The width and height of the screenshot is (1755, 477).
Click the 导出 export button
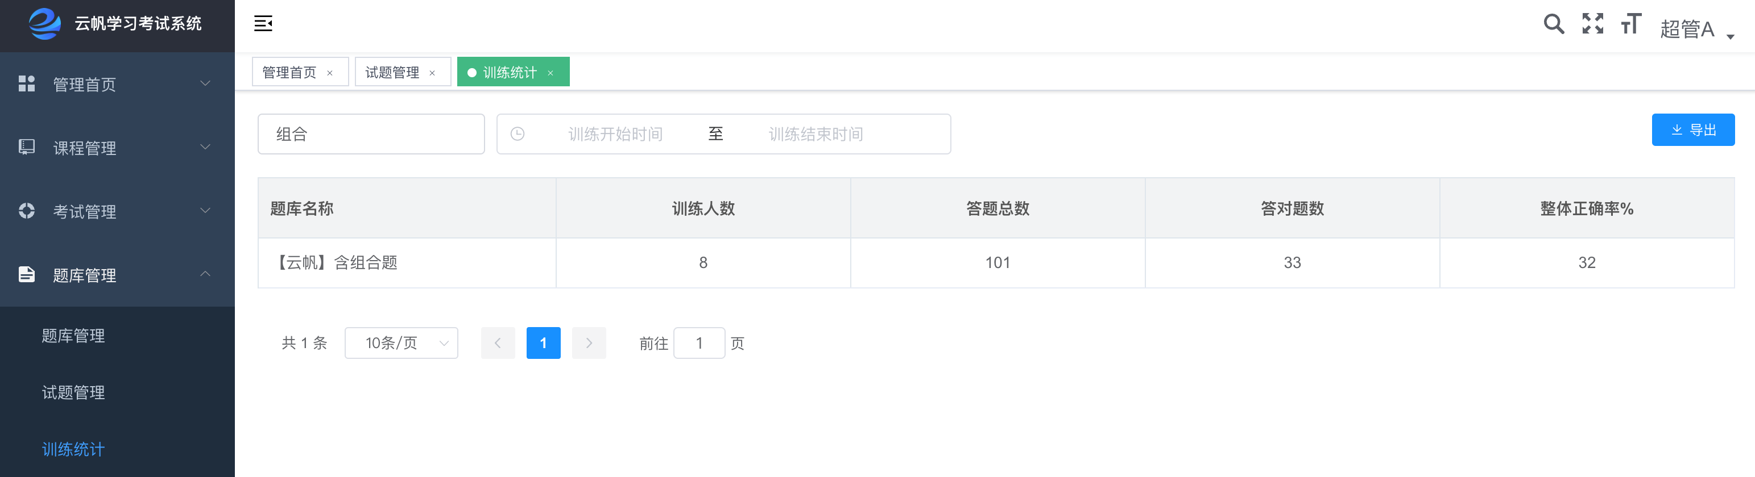[x=1693, y=129]
